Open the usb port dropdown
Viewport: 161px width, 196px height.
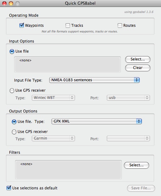[128, 98]
